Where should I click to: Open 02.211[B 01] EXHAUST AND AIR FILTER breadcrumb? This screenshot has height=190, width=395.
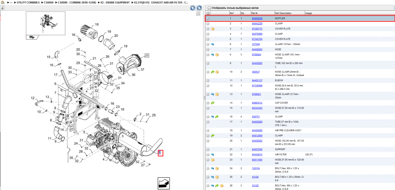click(161, 2)
